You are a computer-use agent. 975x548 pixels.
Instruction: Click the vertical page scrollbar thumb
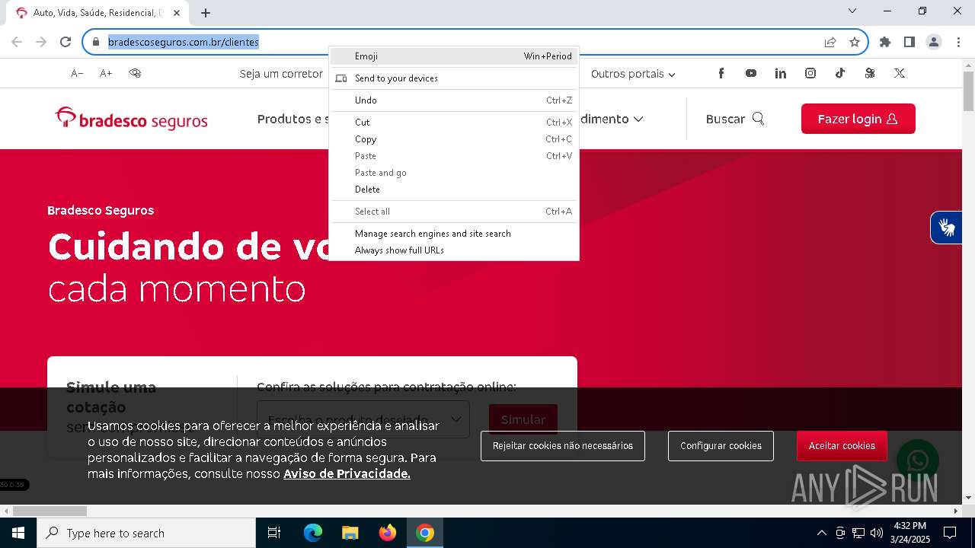968,92
